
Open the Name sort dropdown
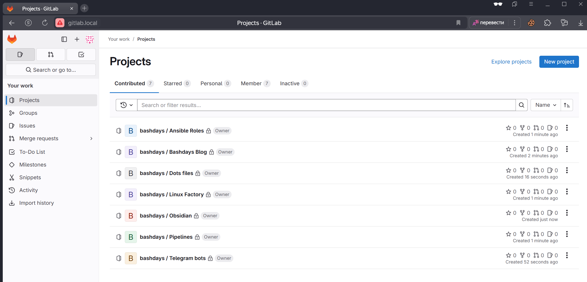tap(546, 105)
